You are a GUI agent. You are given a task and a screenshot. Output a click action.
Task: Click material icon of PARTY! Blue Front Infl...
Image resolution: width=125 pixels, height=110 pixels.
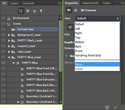[x=22, y=69]
